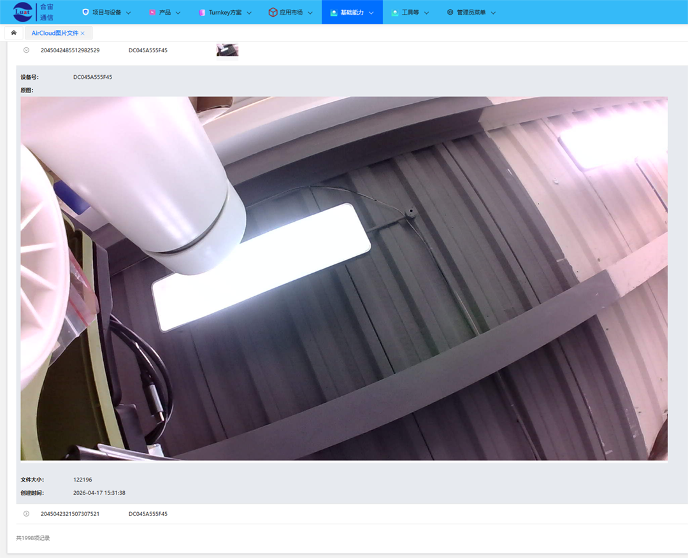Click the file size value 122196
Image resolution: width=688 pixels, height=558 pixels.
point(82,480)
